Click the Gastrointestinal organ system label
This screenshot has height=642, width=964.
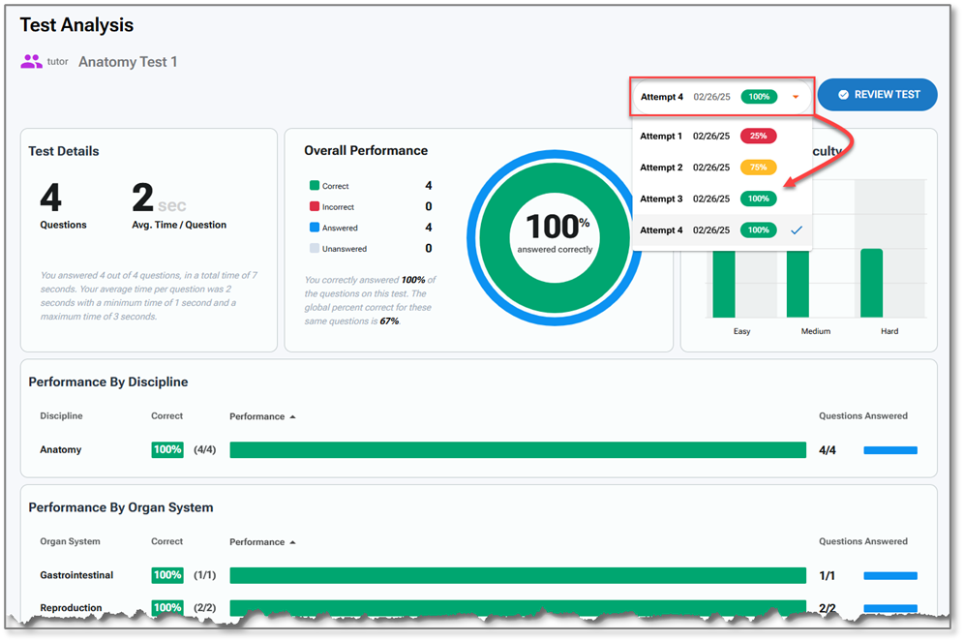(76, 575)
